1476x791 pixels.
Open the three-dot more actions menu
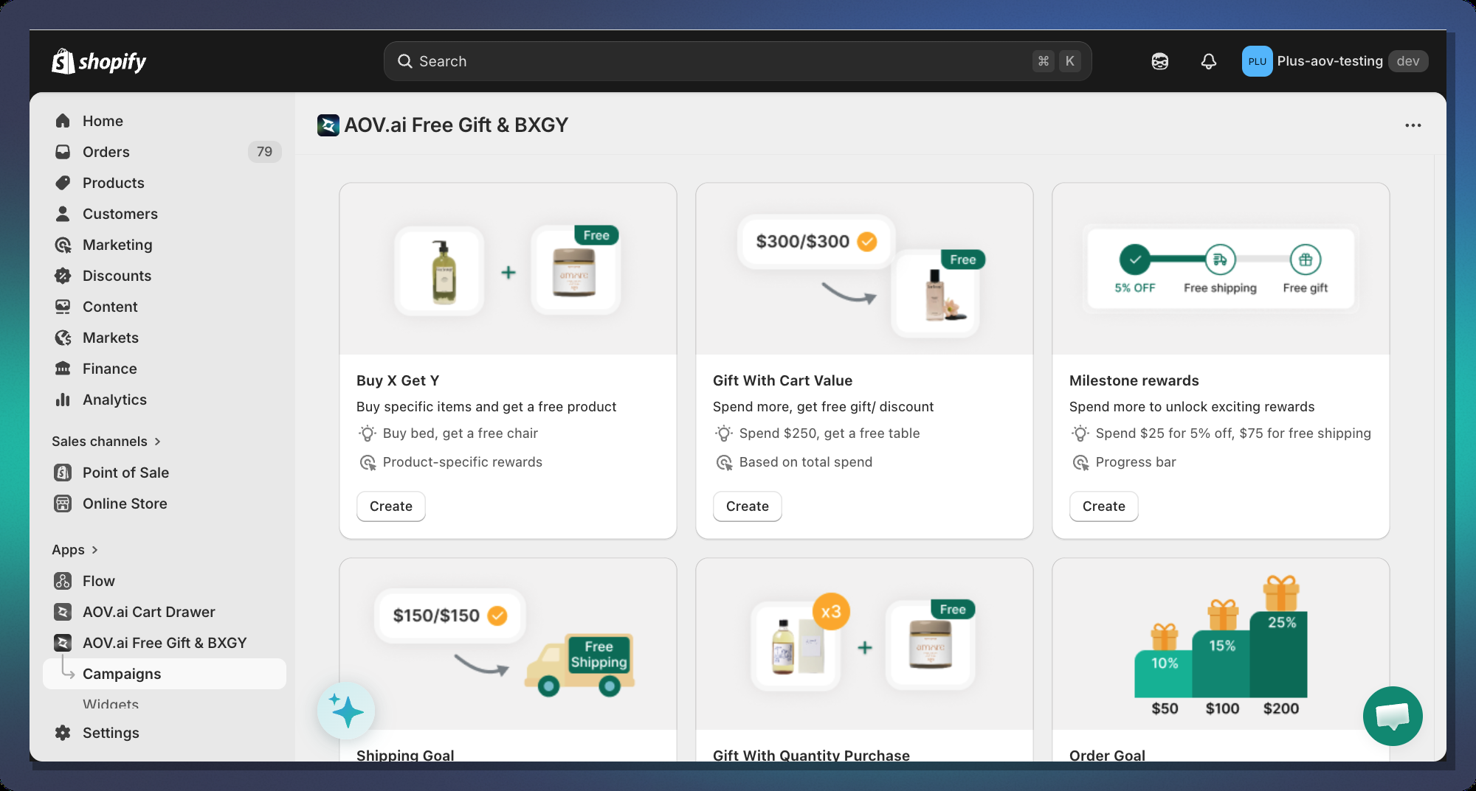[1413, 125]
